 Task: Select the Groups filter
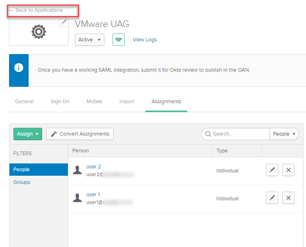(x=22, y=182)
